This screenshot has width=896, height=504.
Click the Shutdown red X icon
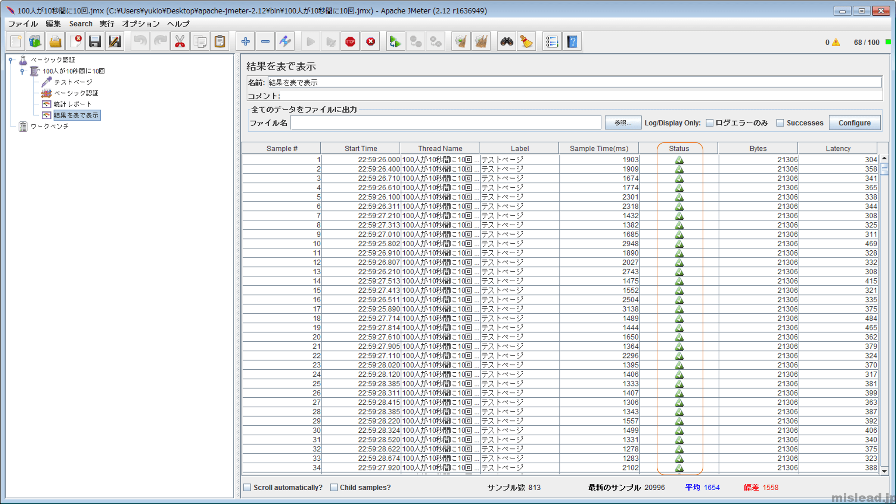pos(370,41)
